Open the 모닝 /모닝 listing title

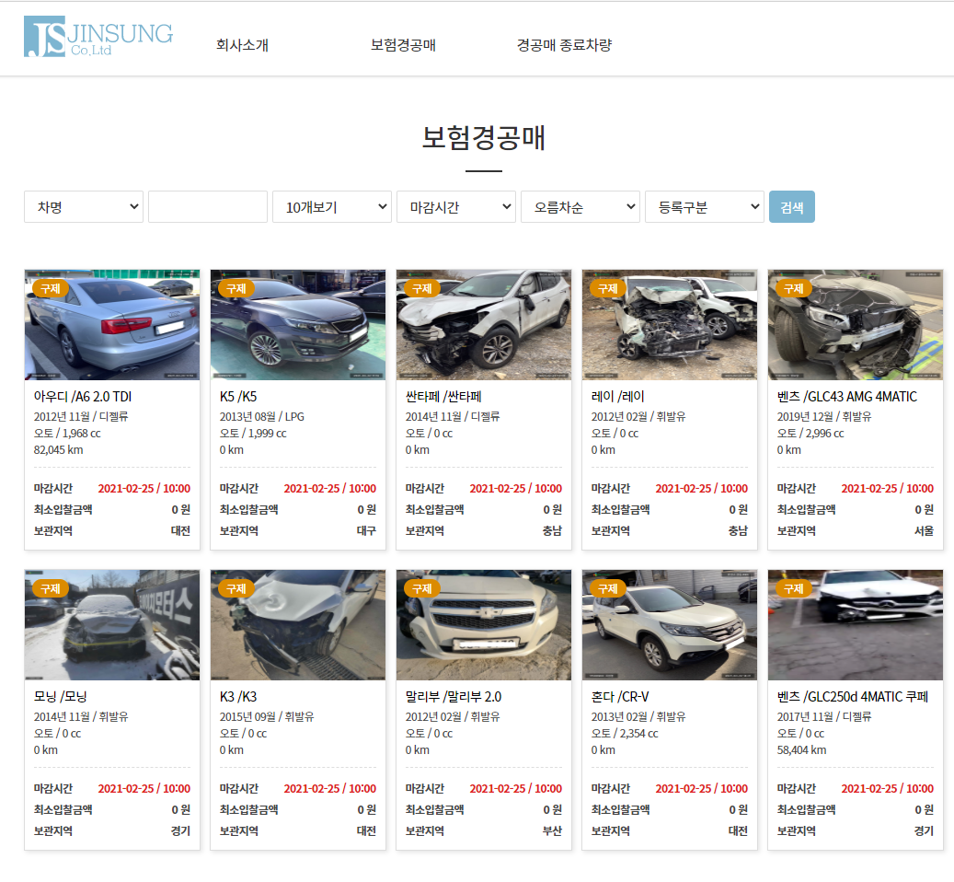point(60,697)
